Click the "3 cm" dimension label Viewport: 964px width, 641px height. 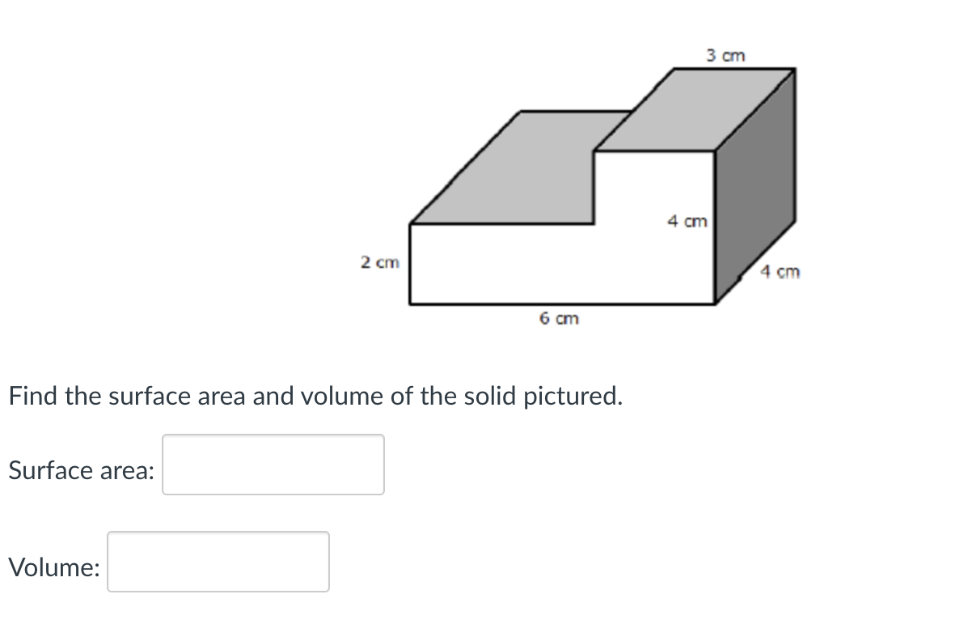click(x=725, y=55)
